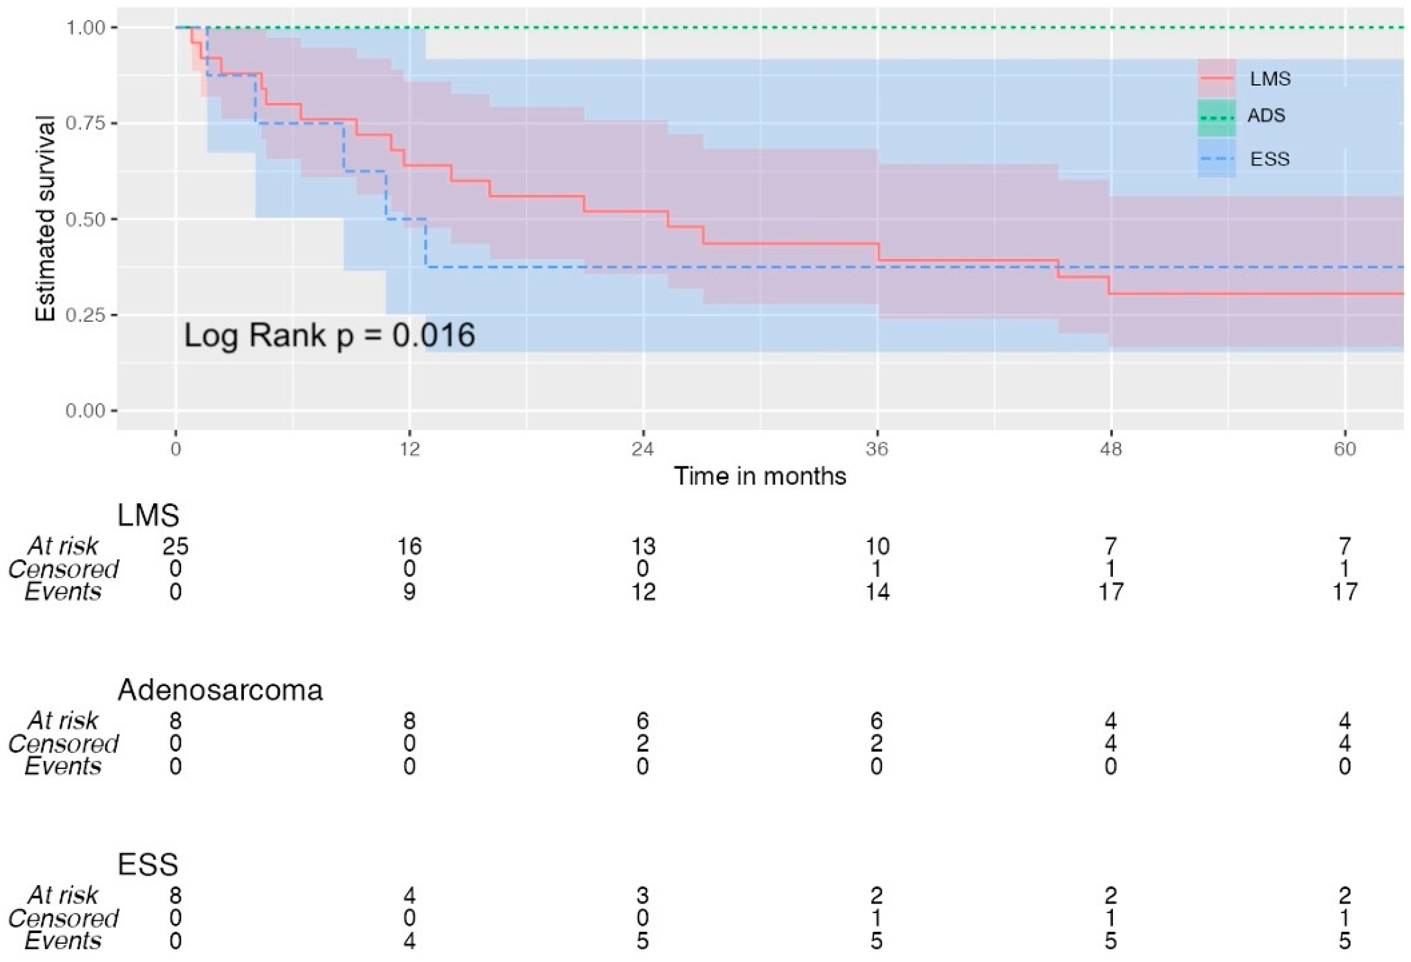1411x962 pixels.
Task: Select the LMS risk table heading
Action: pos(148,516)
